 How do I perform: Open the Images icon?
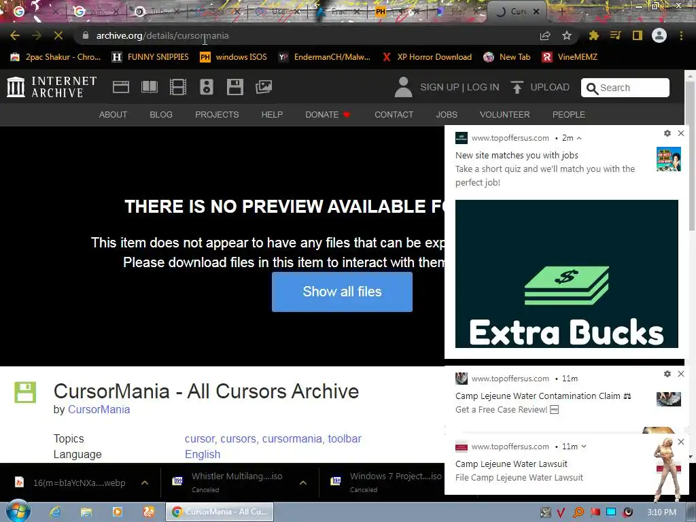tap(264, 87)
